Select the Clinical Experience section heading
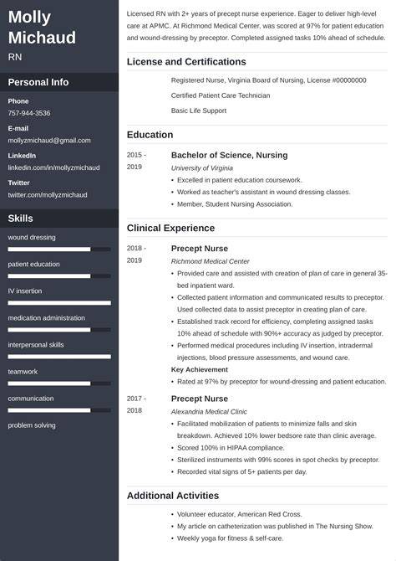 (170, 228)
